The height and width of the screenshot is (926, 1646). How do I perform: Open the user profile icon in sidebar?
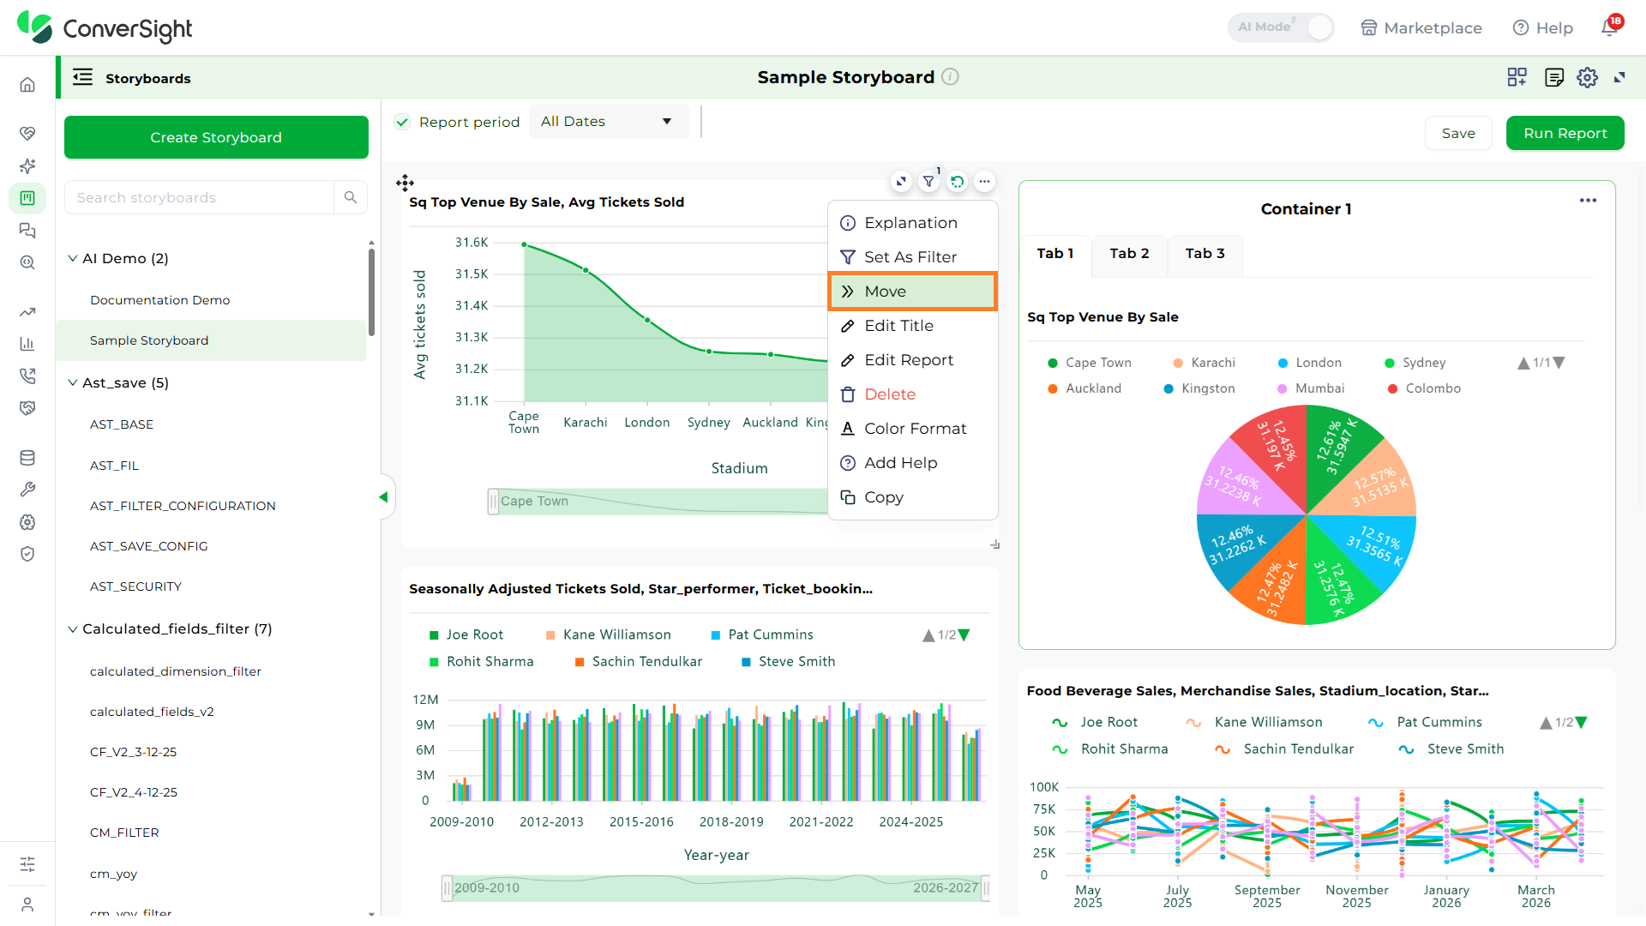coord(27,905)
